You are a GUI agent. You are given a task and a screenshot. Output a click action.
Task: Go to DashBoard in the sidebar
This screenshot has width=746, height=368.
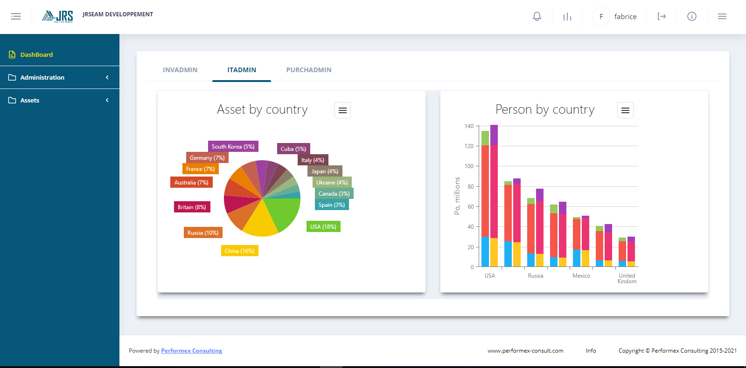pyautogui.click(x=36, y=55)
